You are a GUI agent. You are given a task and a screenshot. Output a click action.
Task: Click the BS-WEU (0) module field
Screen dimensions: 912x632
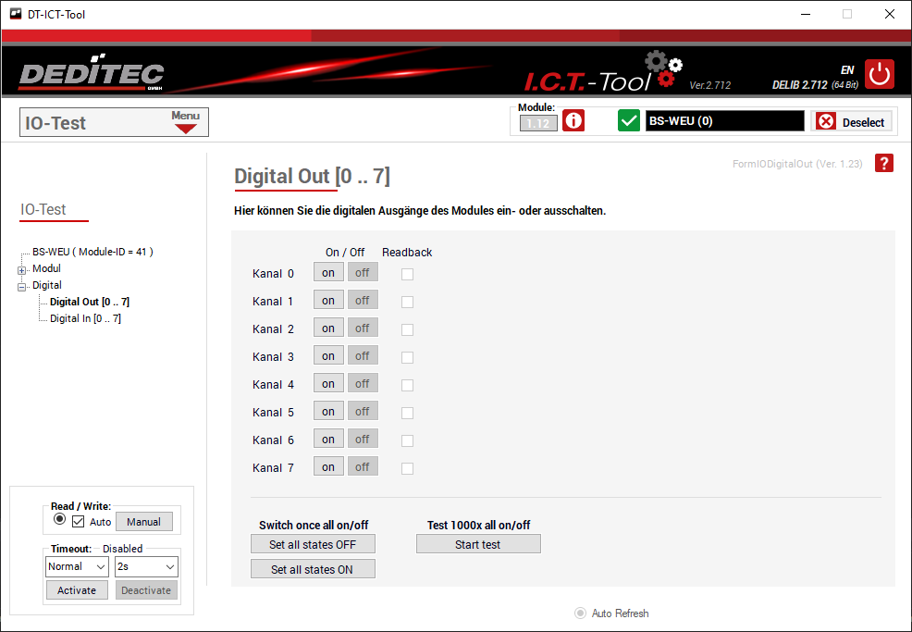click(x=724, y=121)
